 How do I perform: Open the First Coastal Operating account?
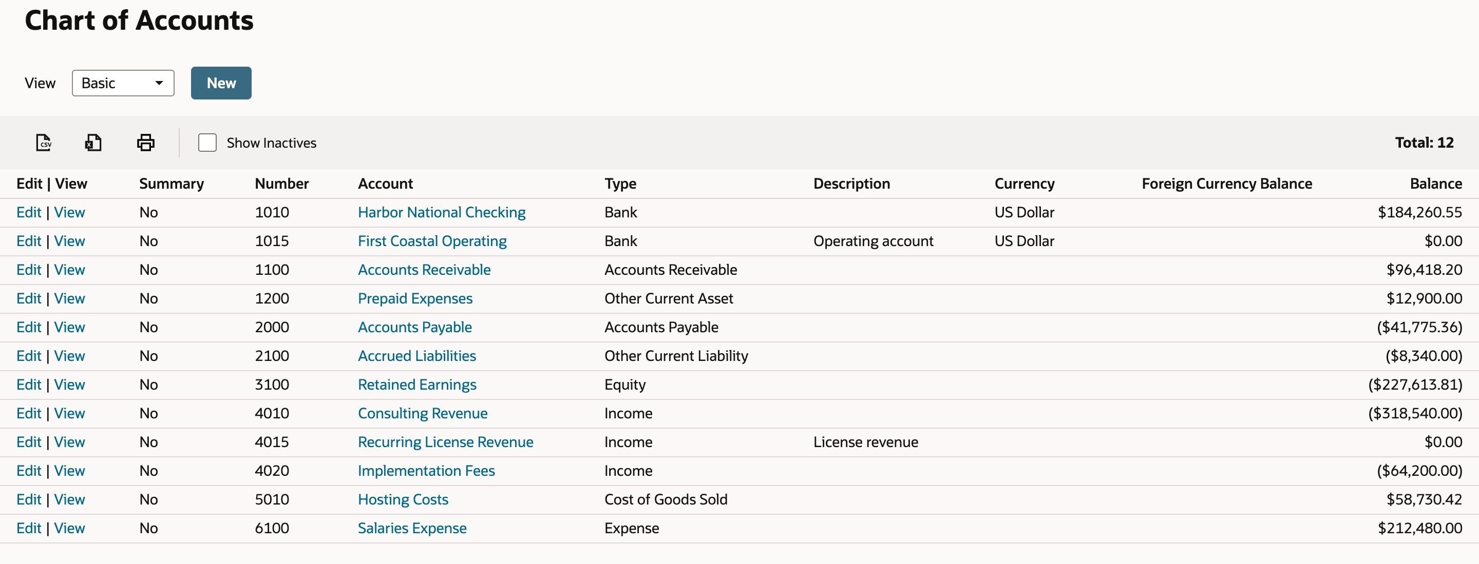coord(432,241)
